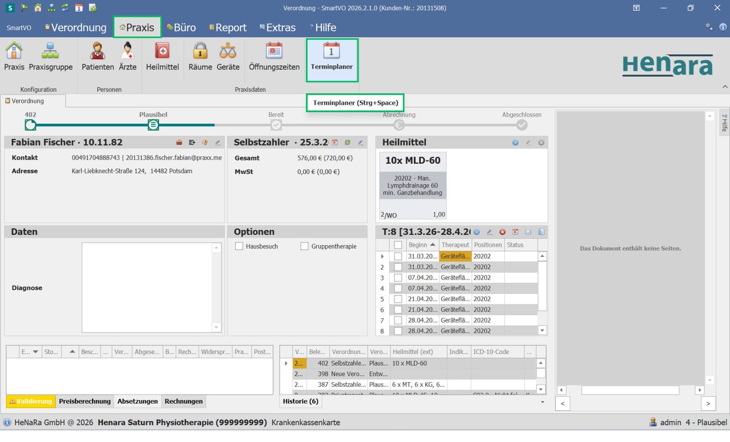
Task: Open the Büro ribbon tab
Action: (x=181, y=27)
